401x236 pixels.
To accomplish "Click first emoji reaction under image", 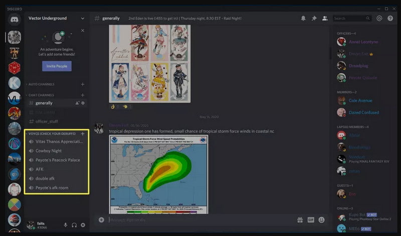I will [x=115, y=107].
